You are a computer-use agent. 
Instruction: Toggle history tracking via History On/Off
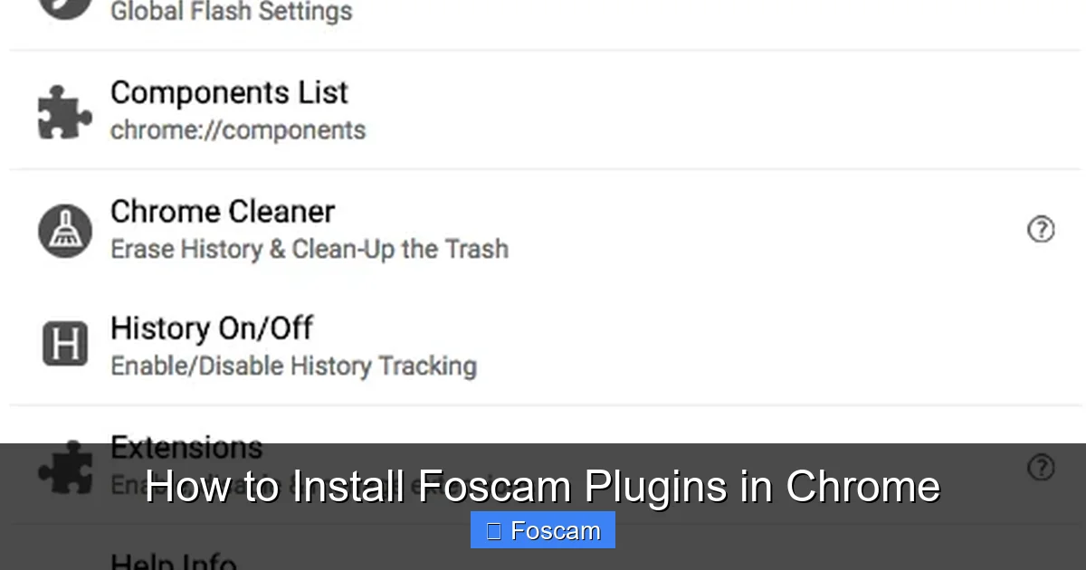[x=212, y=328]
